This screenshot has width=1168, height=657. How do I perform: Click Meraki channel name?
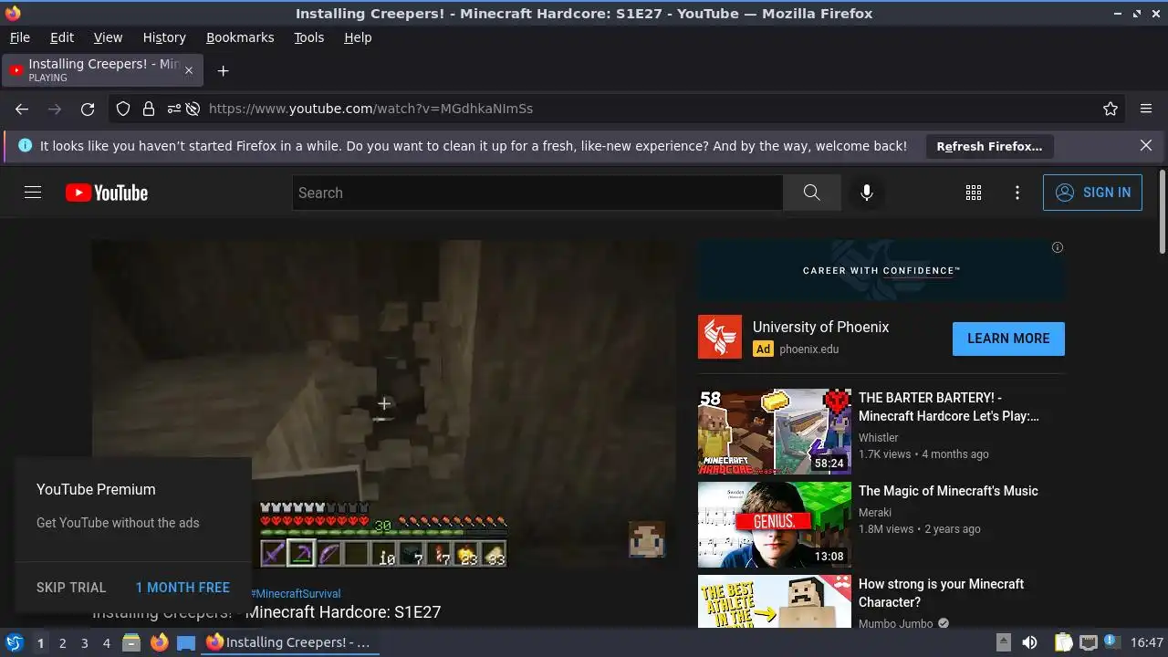(875, 513)
